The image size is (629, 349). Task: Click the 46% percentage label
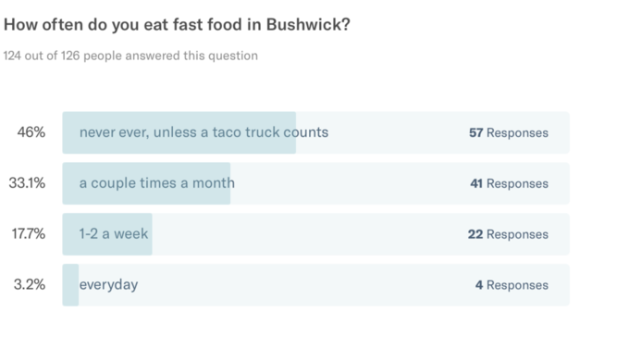[31, 132]
